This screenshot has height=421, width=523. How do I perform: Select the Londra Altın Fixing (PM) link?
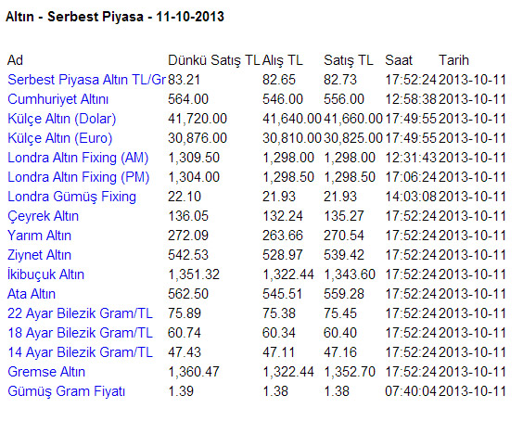79,177
